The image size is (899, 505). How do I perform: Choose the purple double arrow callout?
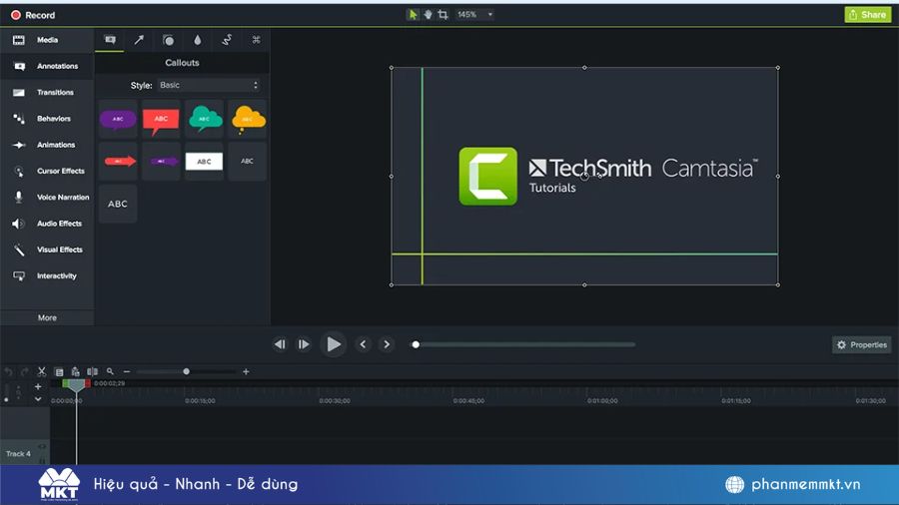[161, 162]
